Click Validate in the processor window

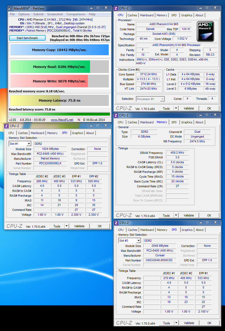pyautogui.click(x=189, y=108)
